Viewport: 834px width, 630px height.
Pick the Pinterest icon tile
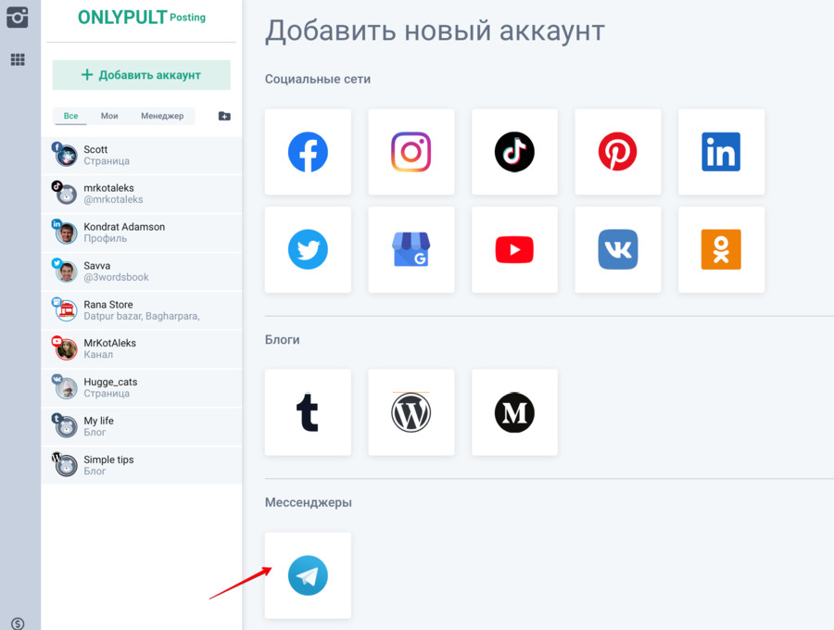(617, 152)
